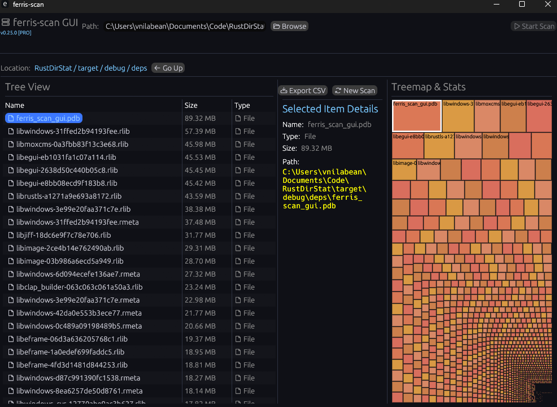
Task: Click the file icon beside libmoxcms-0a3fbb83f13c3e68.rlib
Action: (x=11, y=145)
